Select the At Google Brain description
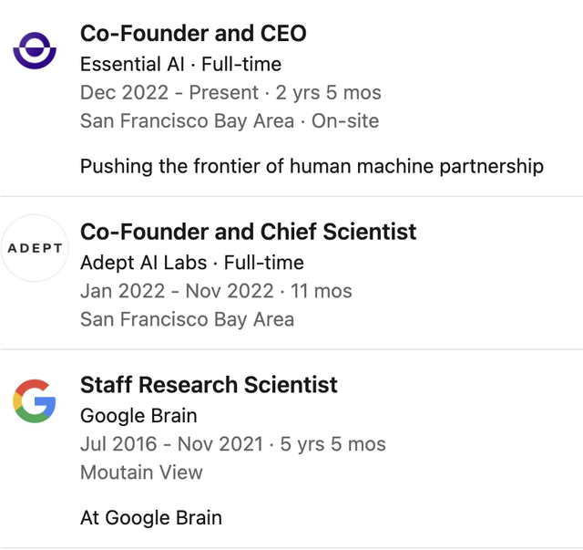 tap(151, 517)
